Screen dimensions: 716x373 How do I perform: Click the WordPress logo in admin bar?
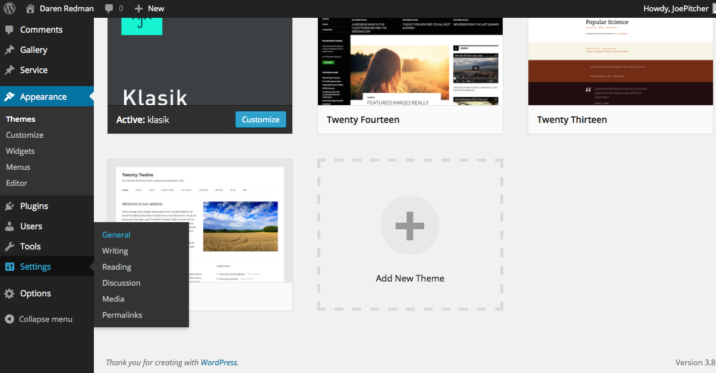click(10, 8)
